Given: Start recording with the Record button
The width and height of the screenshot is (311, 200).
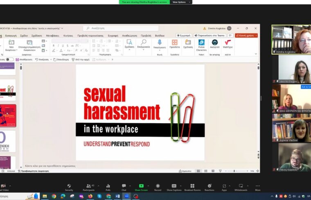Looking at the screenshot, I should pyautogui.click(x=158, y=186).
